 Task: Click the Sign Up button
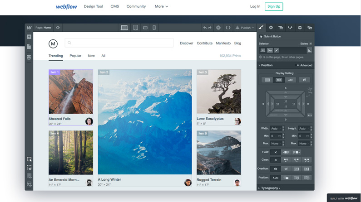(x=274, y=6)
